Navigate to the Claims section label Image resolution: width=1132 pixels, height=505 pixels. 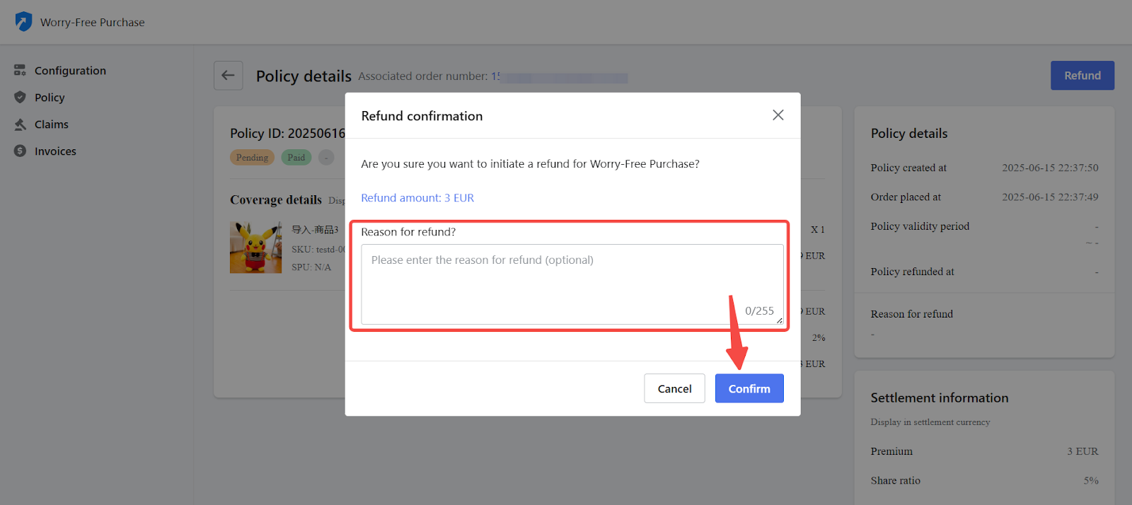[x=52, y=124]
